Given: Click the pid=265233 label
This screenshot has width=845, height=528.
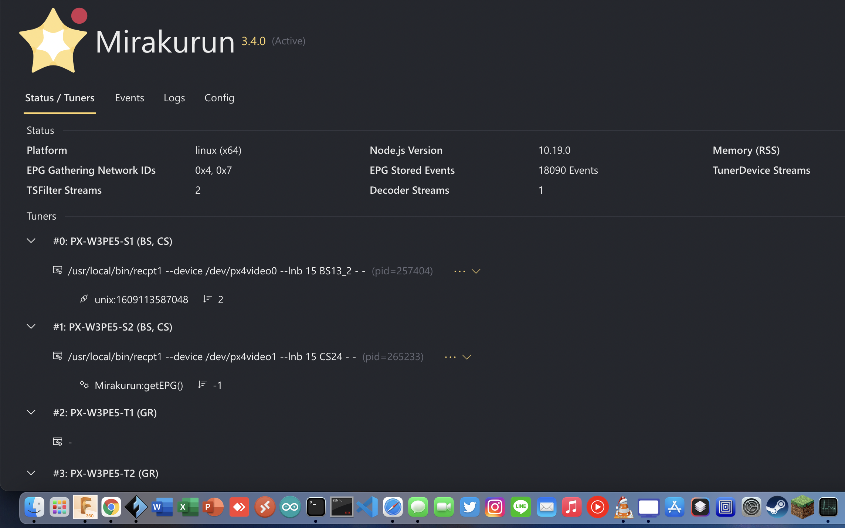Looking at the screenshot, I should [x=393, y=357].
